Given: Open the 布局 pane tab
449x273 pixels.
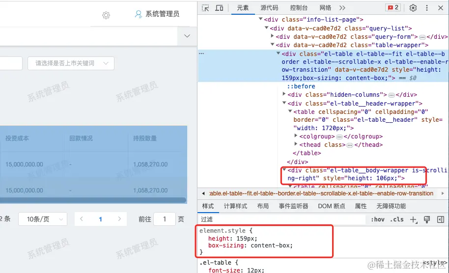Looking at the screenshot, I should pyautogui.click(x=263, y=206).
